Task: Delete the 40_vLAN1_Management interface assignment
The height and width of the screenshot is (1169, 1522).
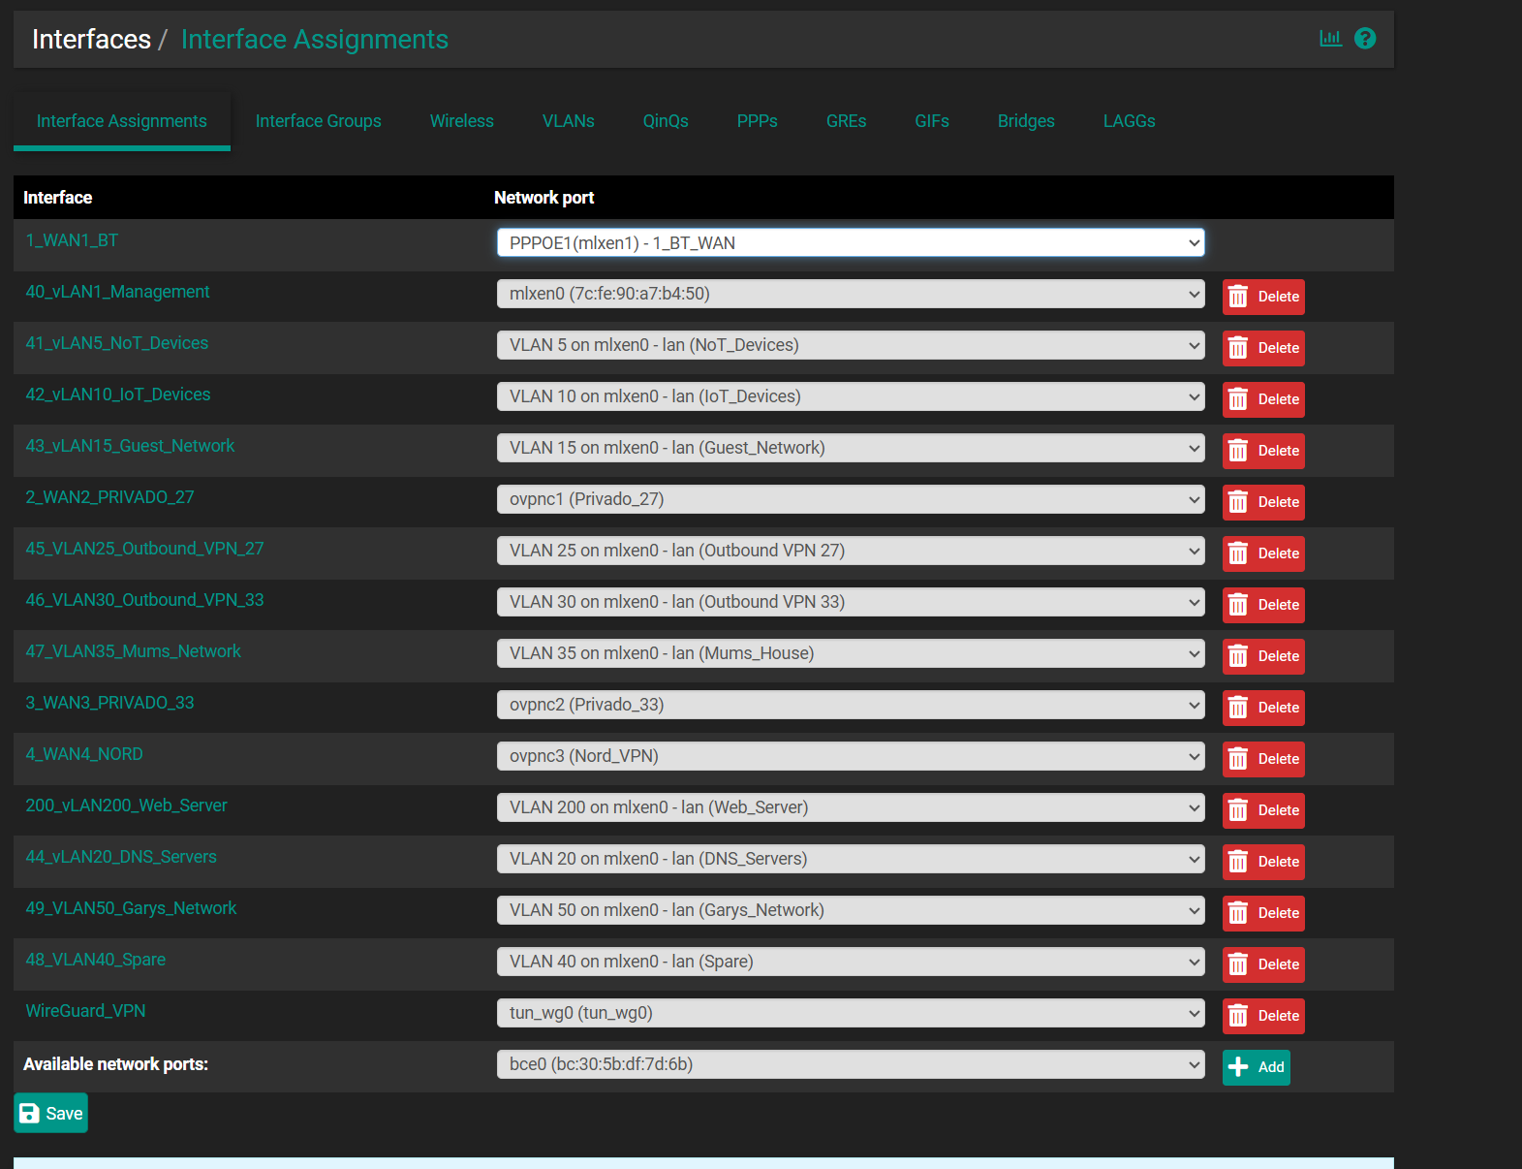Action: (x=1263, y=297)
